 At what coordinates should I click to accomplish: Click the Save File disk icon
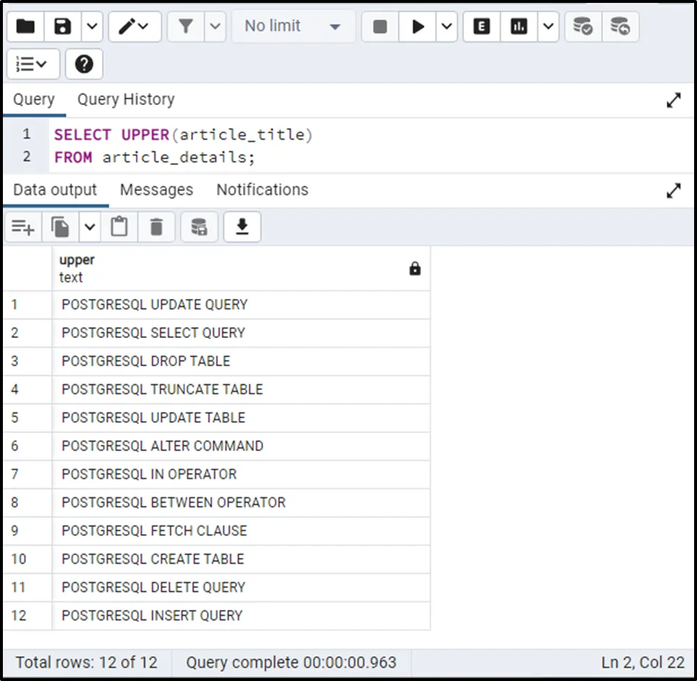coord(64,27)
